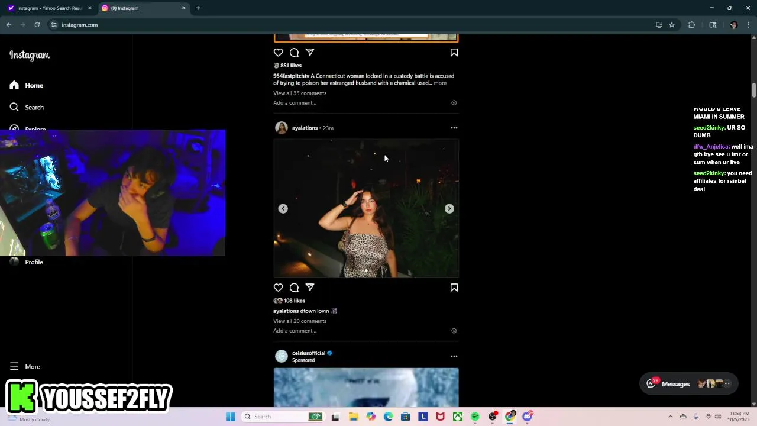Close the Instagram browser tab

[183, 8]
